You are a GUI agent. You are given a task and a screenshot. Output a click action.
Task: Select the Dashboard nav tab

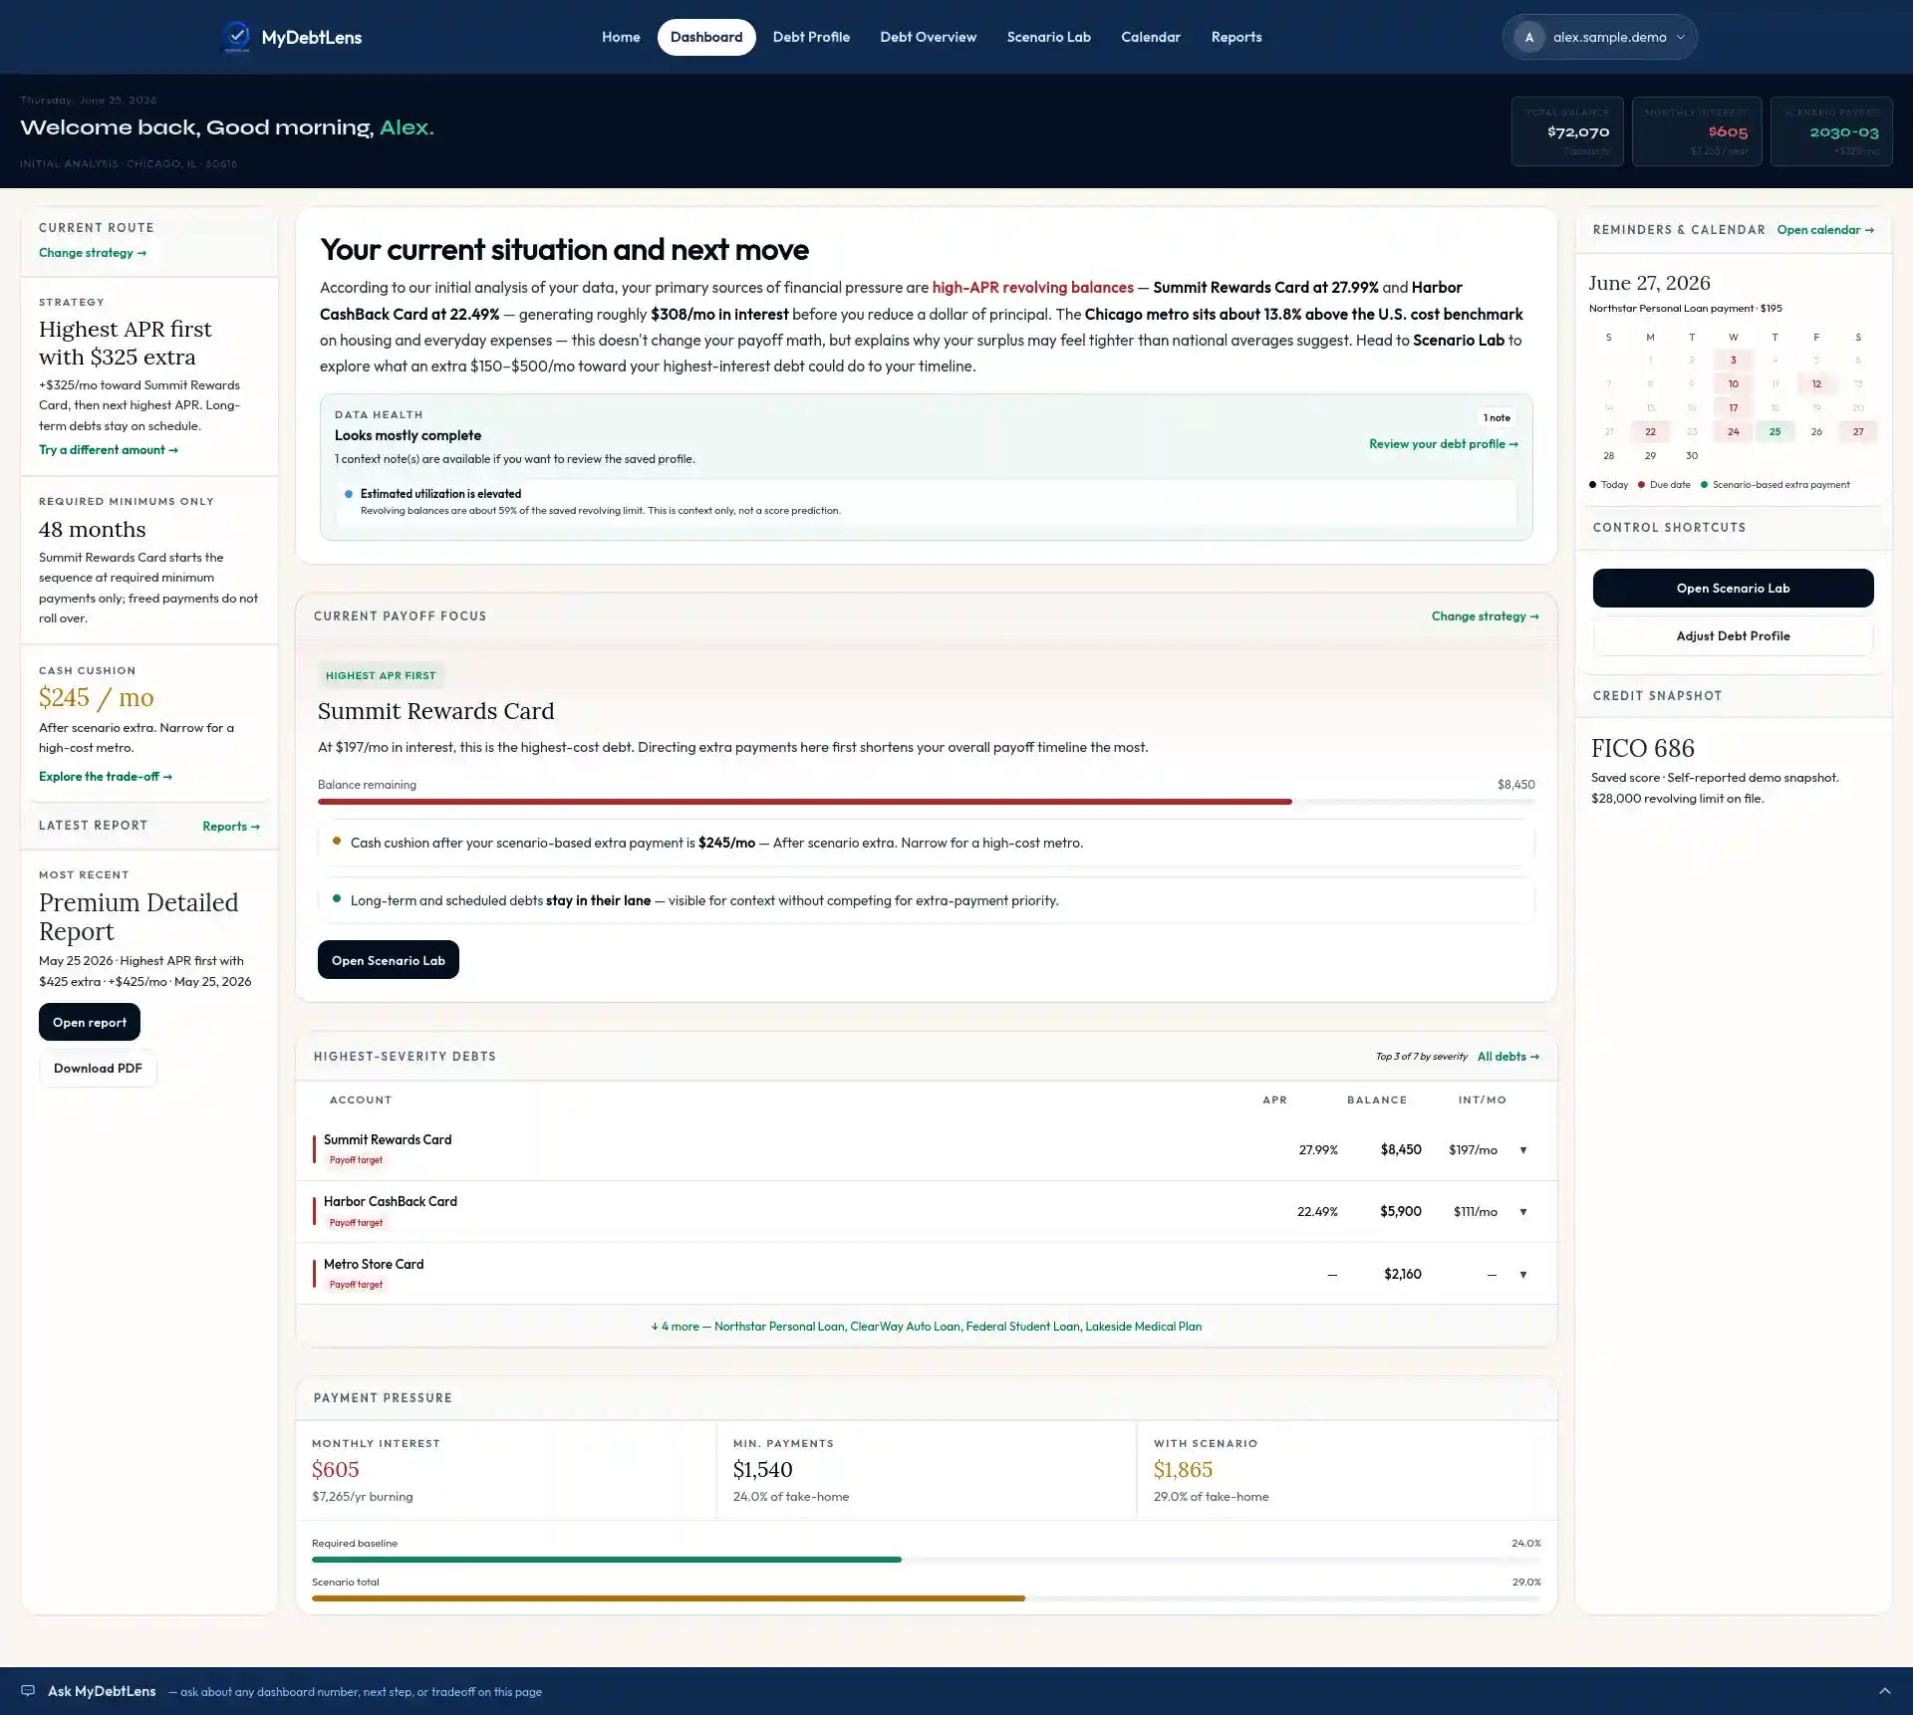click(705, 37)
